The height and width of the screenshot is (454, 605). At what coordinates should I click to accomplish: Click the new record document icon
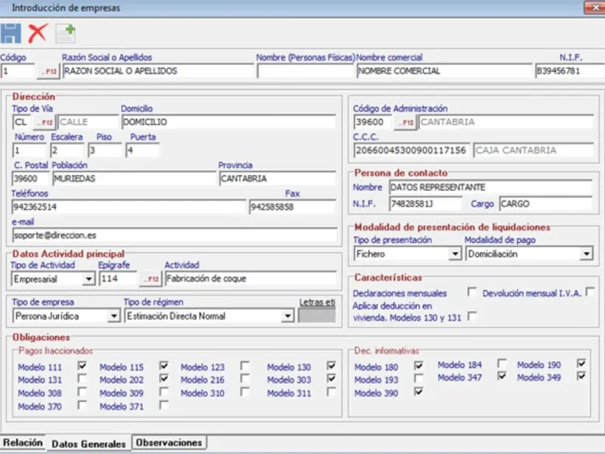click(x=66, y=33)
